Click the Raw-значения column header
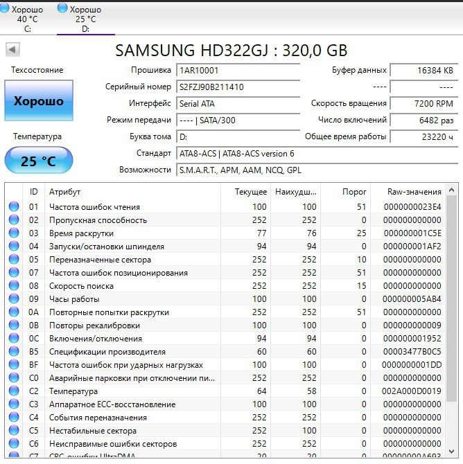This screenshot has height=464, width=463. point(408,192)
